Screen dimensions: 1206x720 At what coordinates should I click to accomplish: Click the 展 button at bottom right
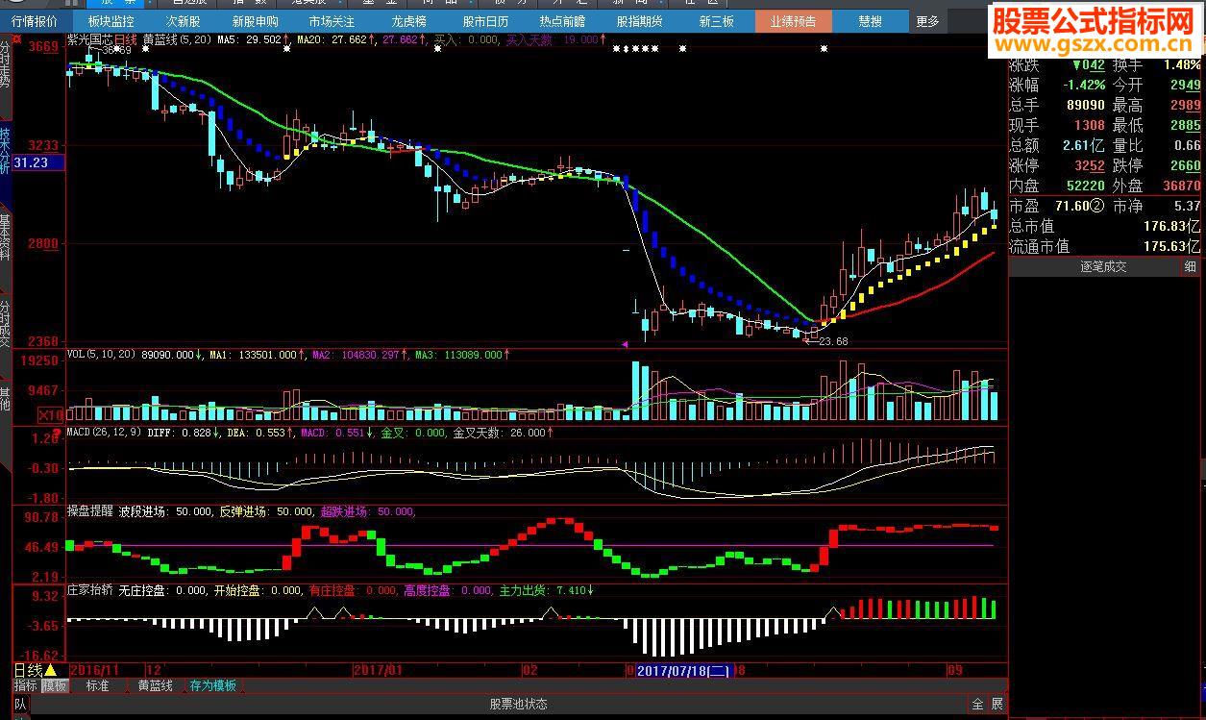(997, 705)
